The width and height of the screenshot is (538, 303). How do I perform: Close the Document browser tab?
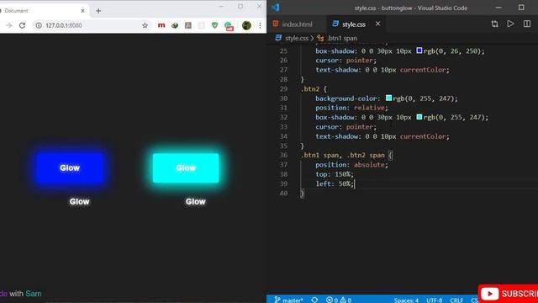[x=82, y=11]
